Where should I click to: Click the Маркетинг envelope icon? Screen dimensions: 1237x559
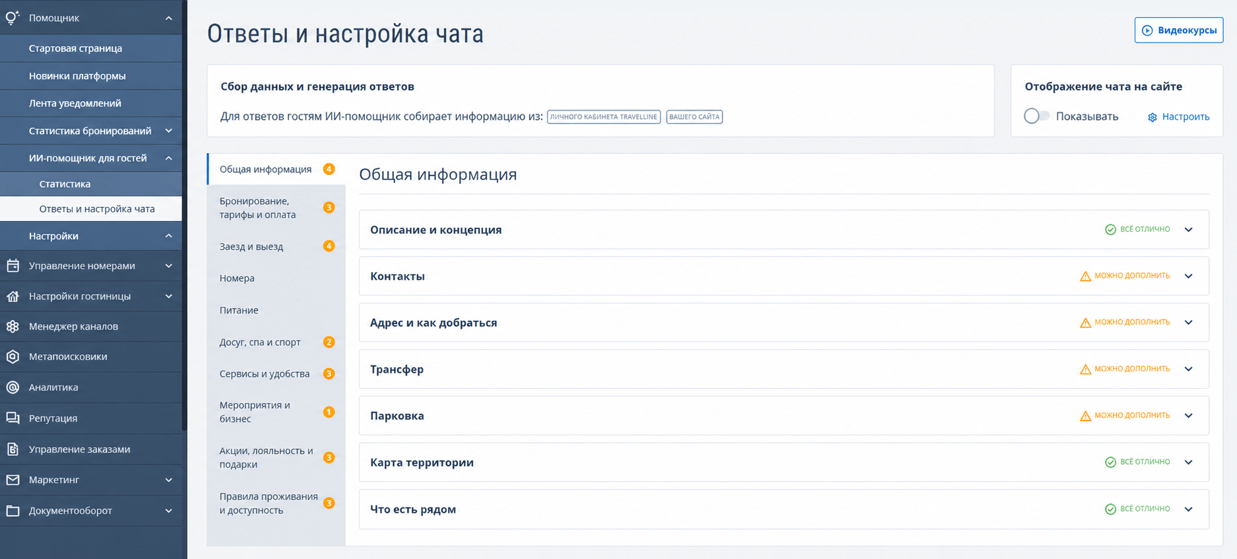click(13, 480)
